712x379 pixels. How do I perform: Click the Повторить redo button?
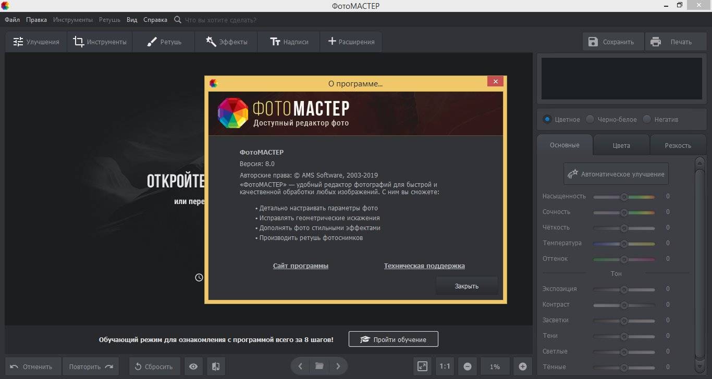point(91,367)
